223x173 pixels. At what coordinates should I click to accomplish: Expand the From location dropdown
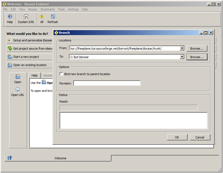point(182,49)
